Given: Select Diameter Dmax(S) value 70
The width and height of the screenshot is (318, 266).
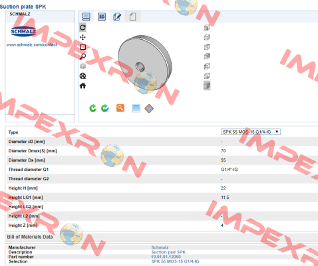Looking at the screenshot, I should [223, 151].
